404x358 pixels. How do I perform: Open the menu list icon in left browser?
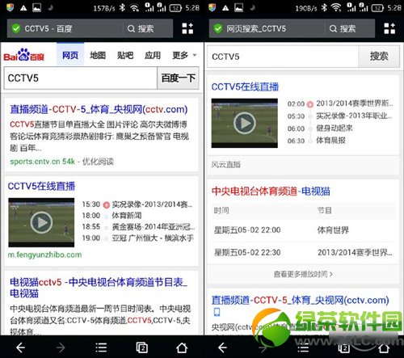tap(101, 347)
